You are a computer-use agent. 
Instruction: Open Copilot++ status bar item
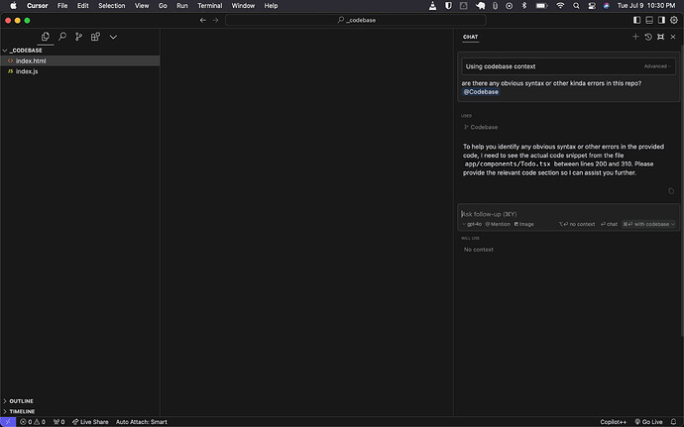[x=613, y=422]
